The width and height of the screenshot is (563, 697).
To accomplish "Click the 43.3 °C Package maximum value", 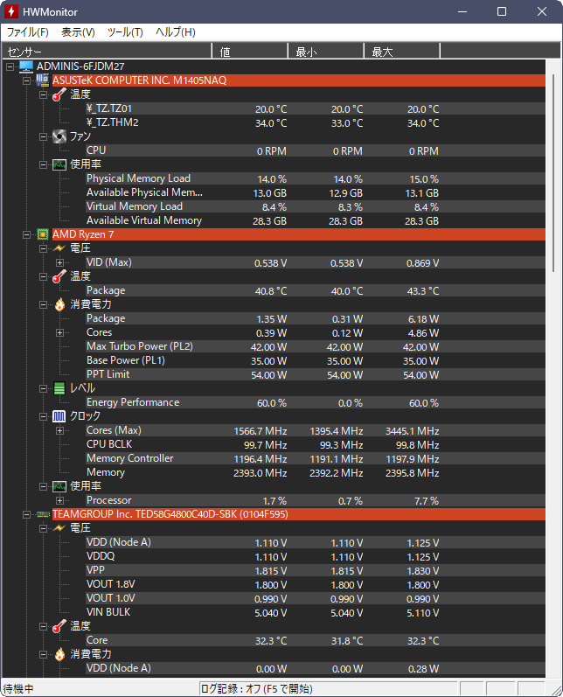I will point(423,291).
